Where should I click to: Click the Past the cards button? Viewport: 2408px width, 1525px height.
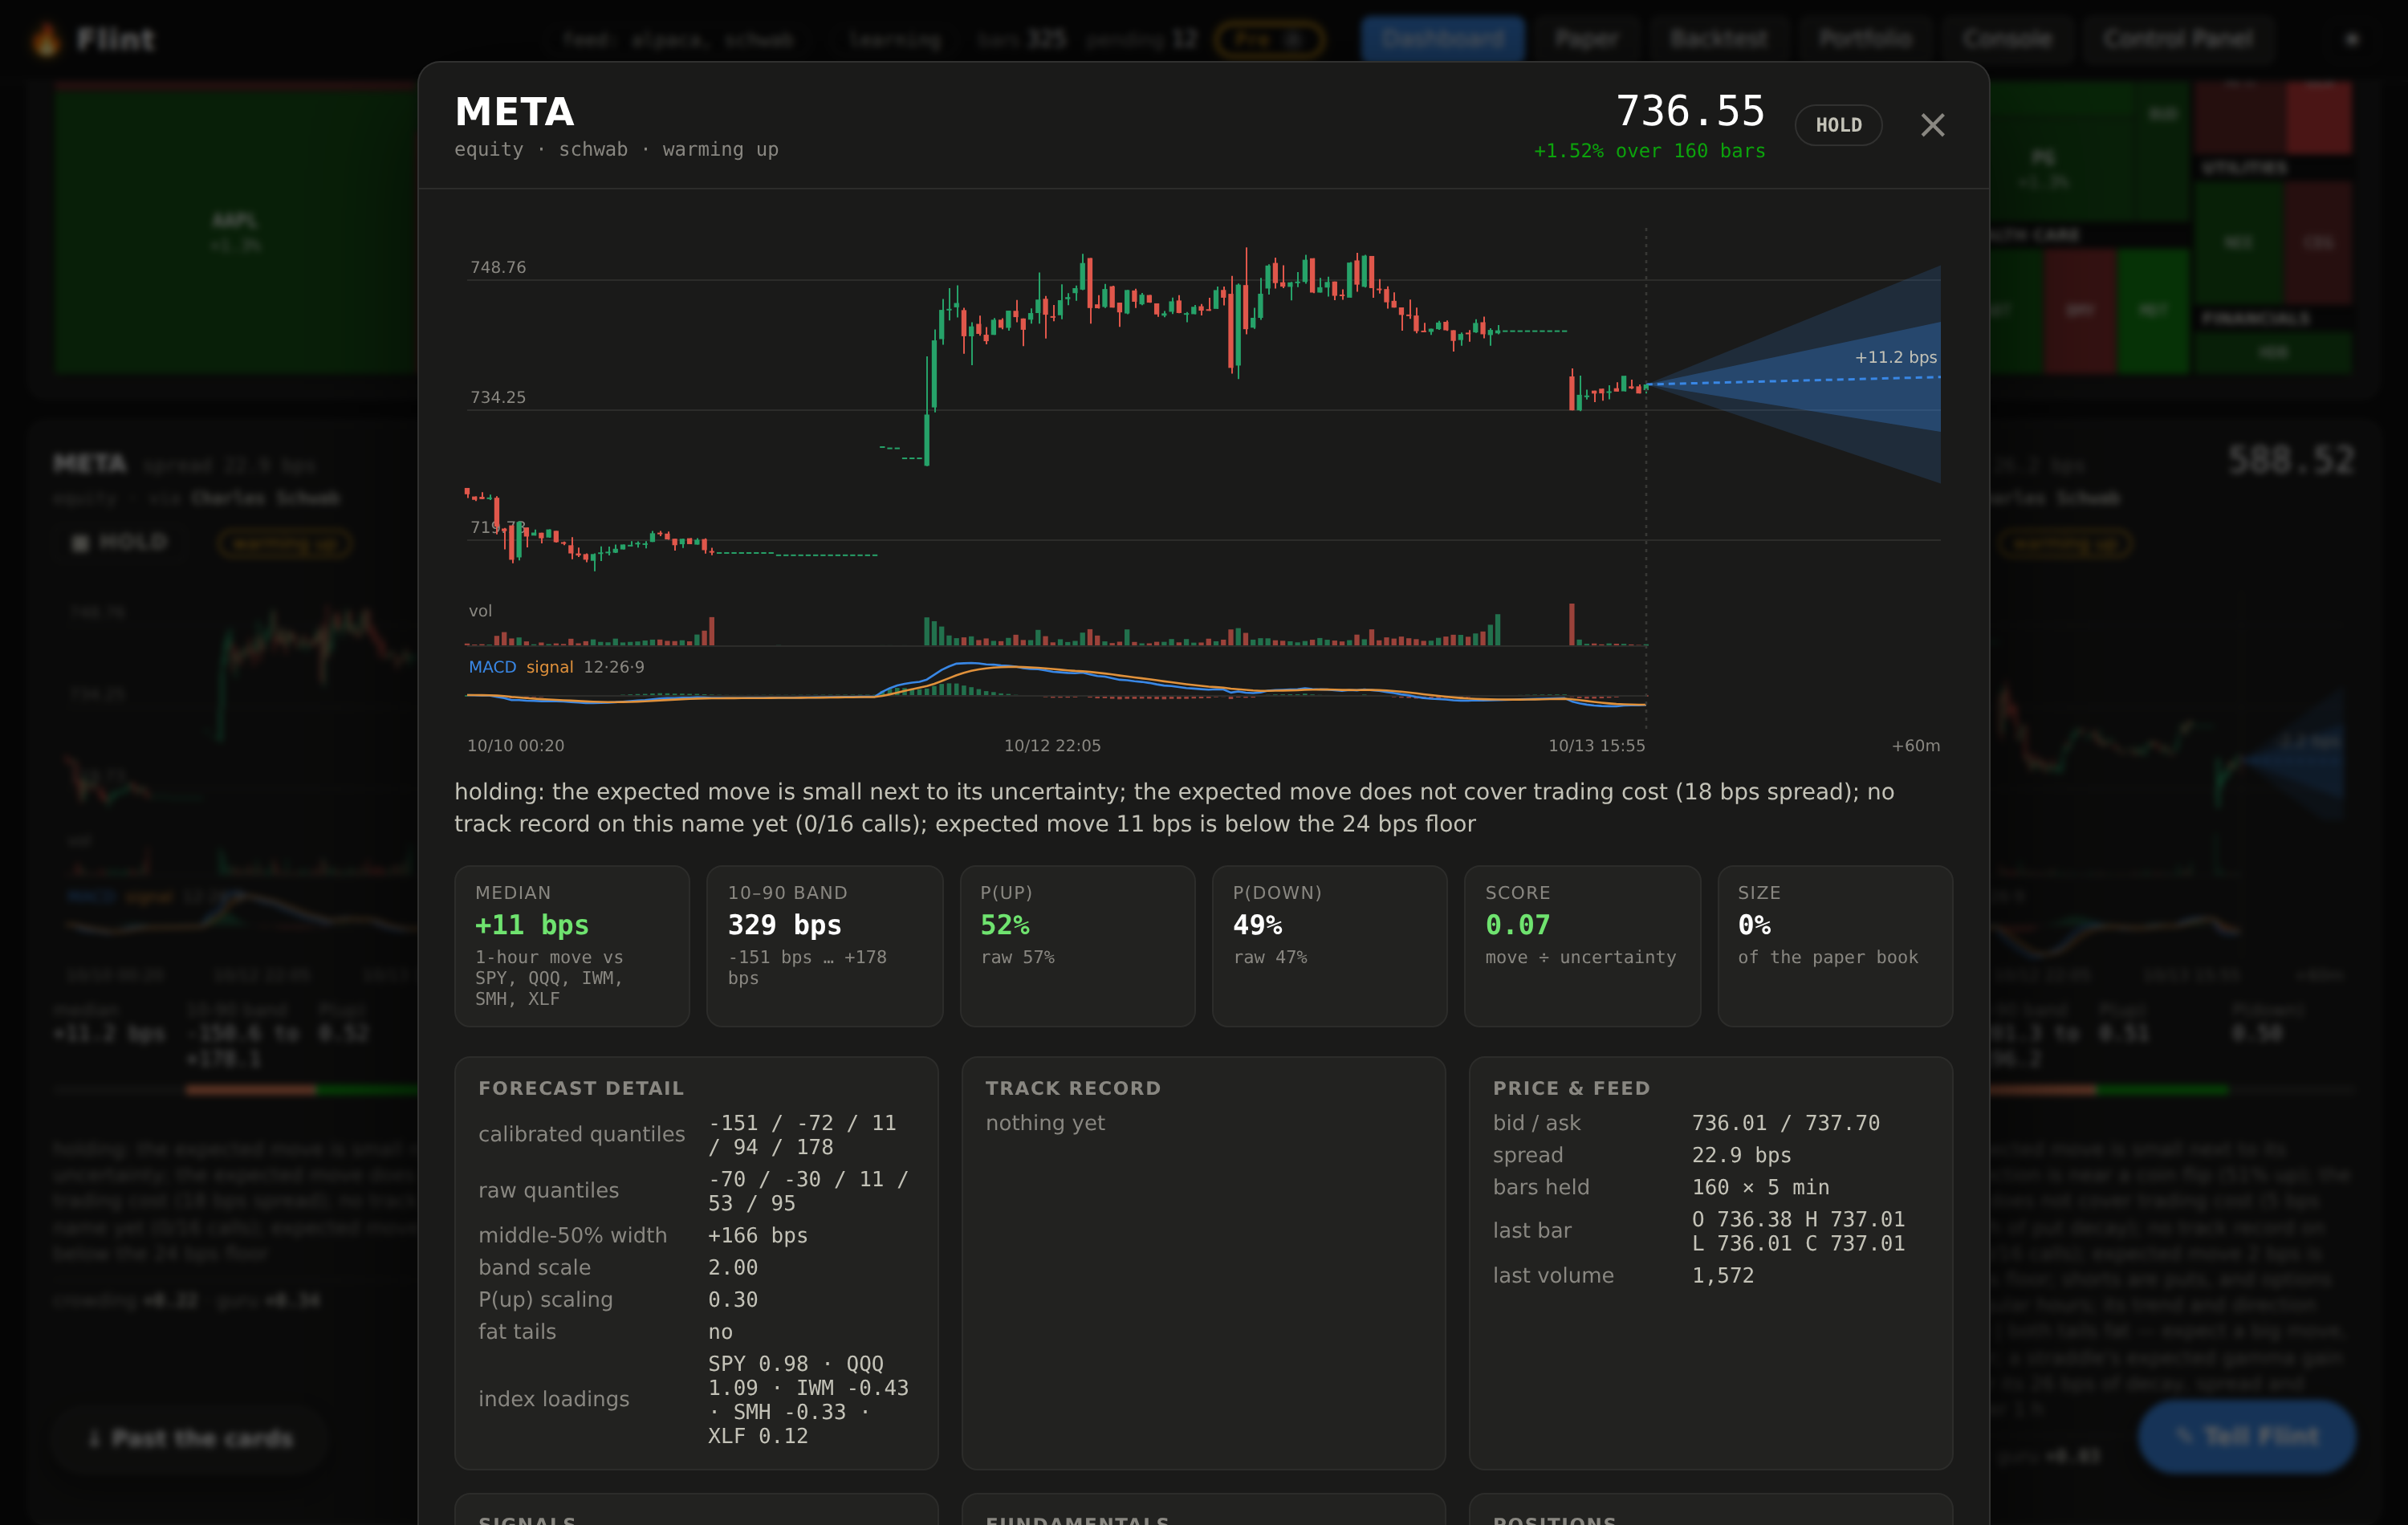[x=190, y=1438]
